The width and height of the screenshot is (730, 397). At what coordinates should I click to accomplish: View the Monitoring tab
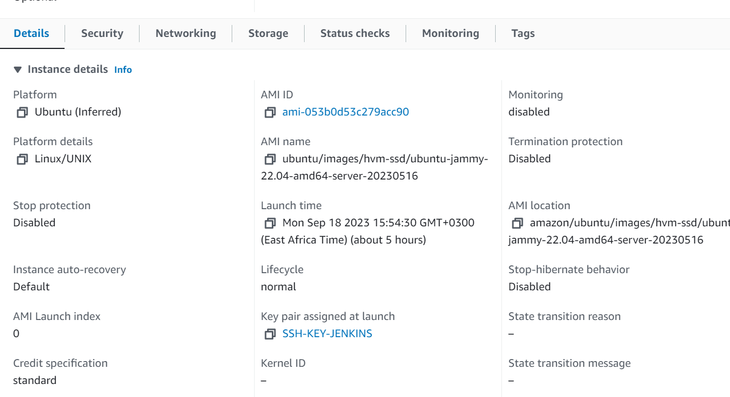click(x=450, y=33)
